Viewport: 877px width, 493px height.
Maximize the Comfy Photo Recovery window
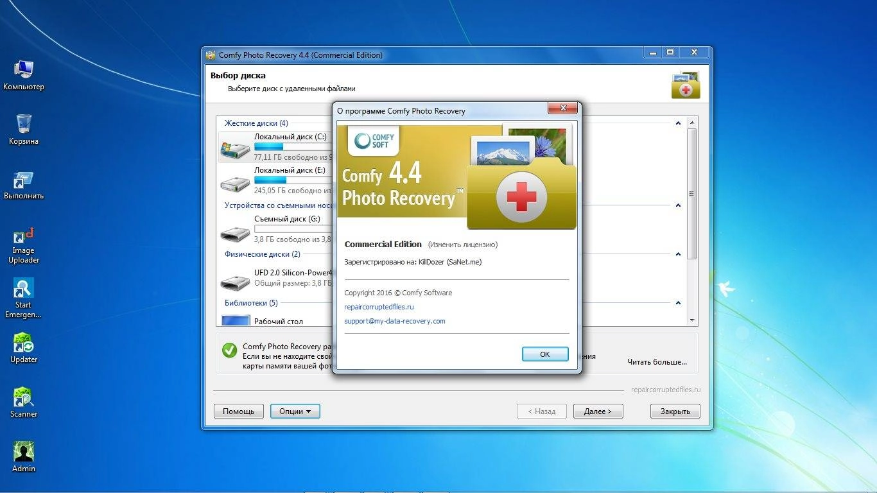tap(670, 53)
